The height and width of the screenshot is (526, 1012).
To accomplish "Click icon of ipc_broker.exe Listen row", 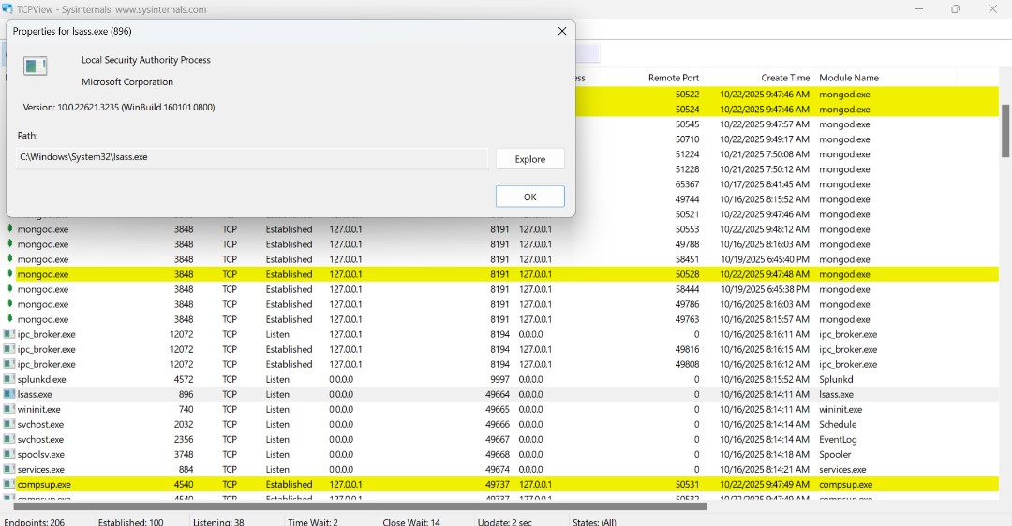I will tap(9, 334).
